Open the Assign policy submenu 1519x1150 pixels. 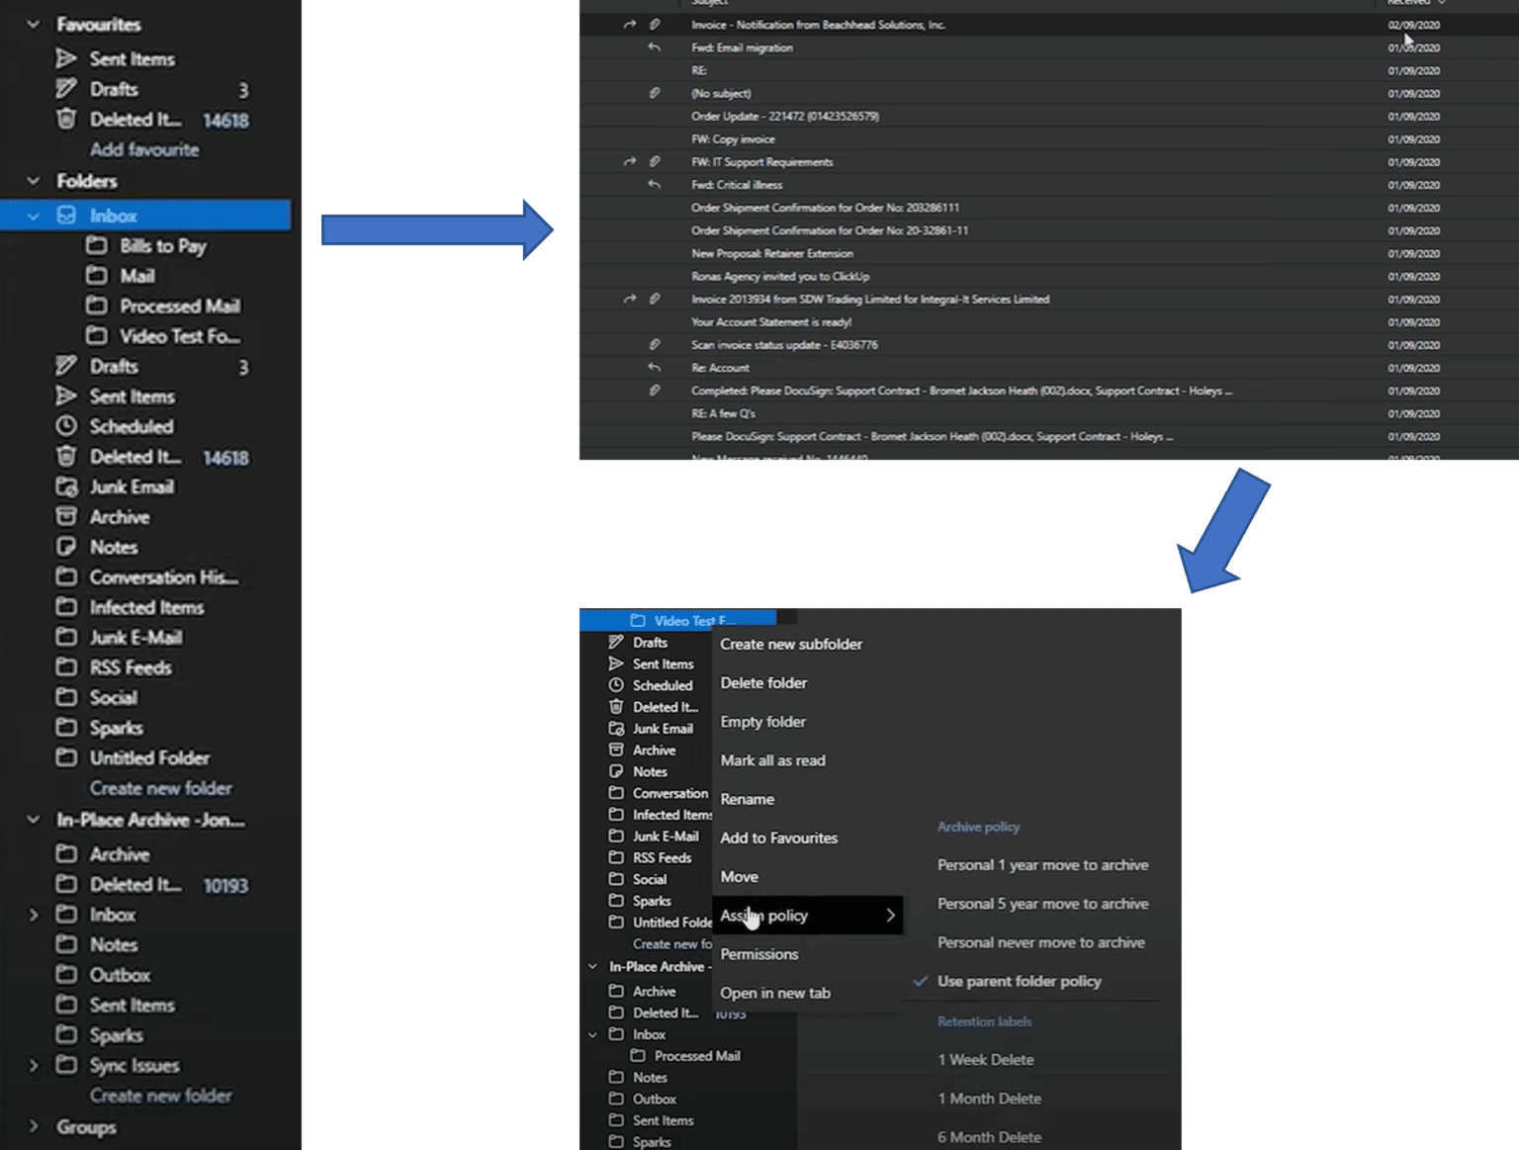tap(807, 916)
